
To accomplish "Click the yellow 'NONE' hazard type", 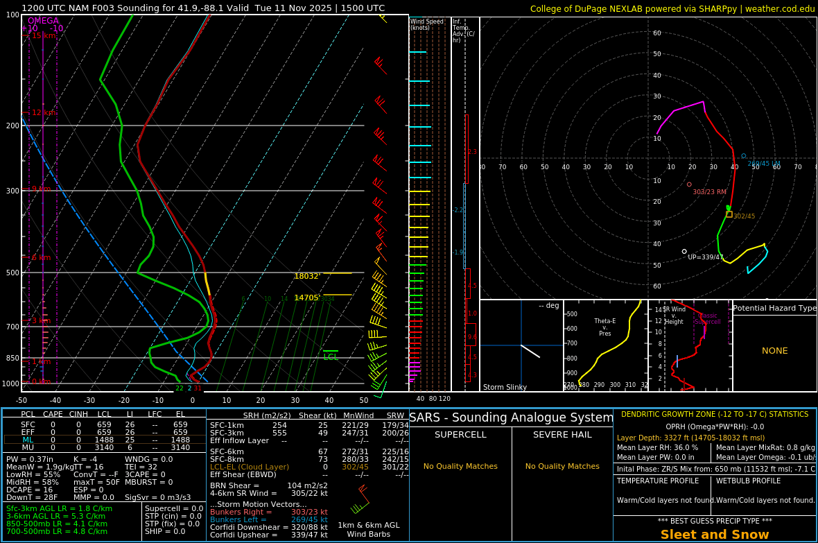I will click(x=775, y=351).
